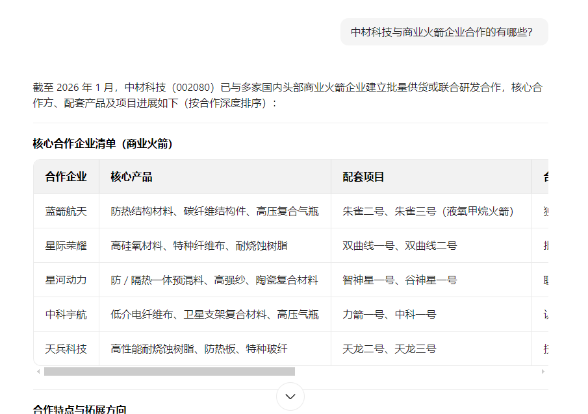This screenshot has height=414, width=588.
Task: Select the user question bubble 中材科技与商业火箭企业合作的有哪些?
Action: pos(444,32)
